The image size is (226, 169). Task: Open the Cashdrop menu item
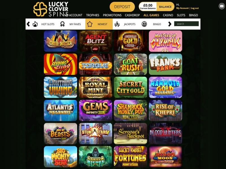click(x=132, y=15)
